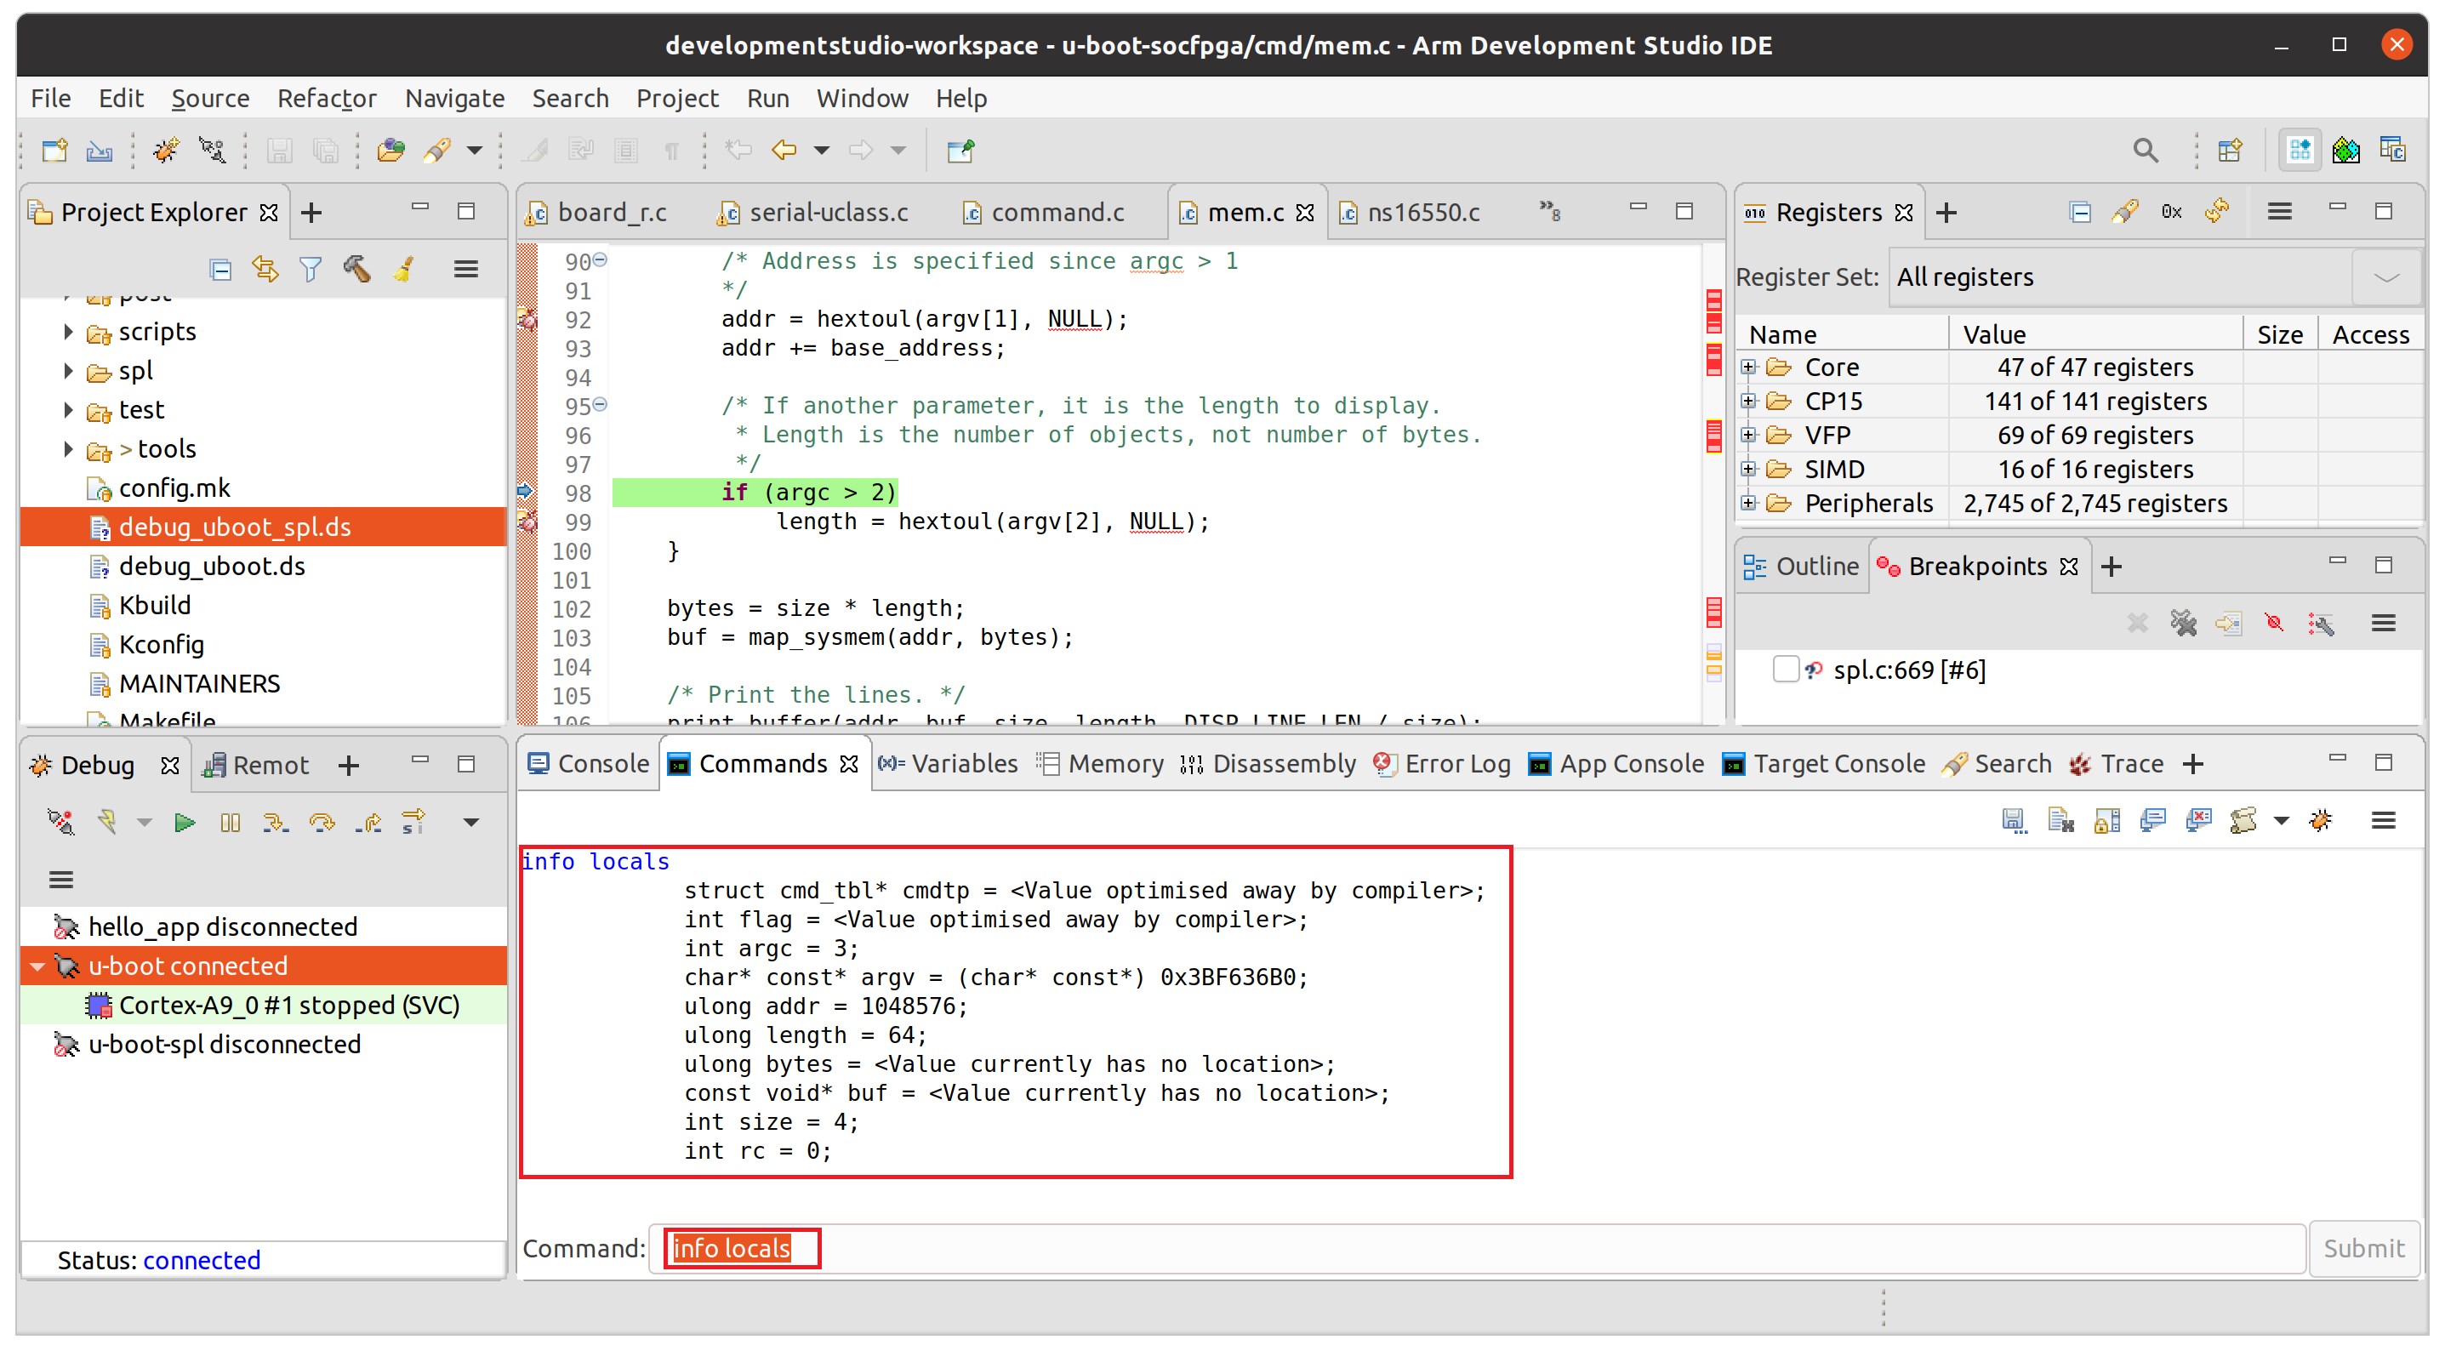Select debug_uboot.ds file in explorer
Image resolution: width=2445 pixels, height=1351 pixels.
(212, 566)
